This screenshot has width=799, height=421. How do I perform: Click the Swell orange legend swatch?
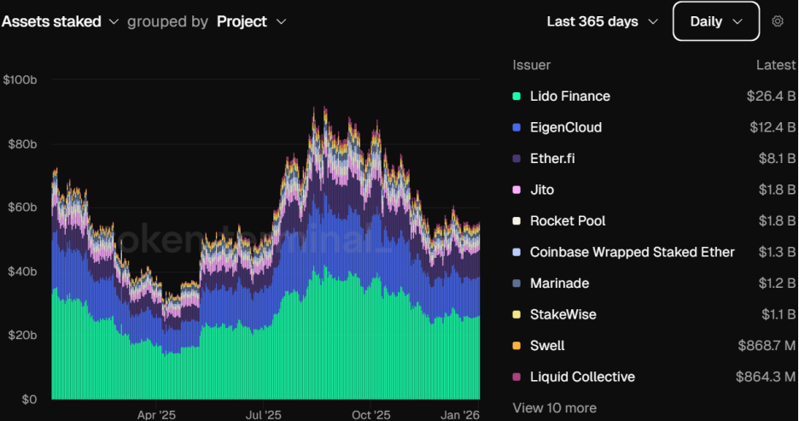tap(516, 346)
